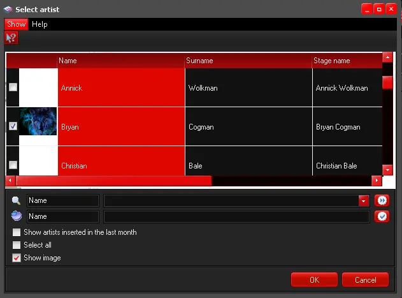The image size is (402, 298).
Task: Open the Help menu
Action: [x=39, y=24]
